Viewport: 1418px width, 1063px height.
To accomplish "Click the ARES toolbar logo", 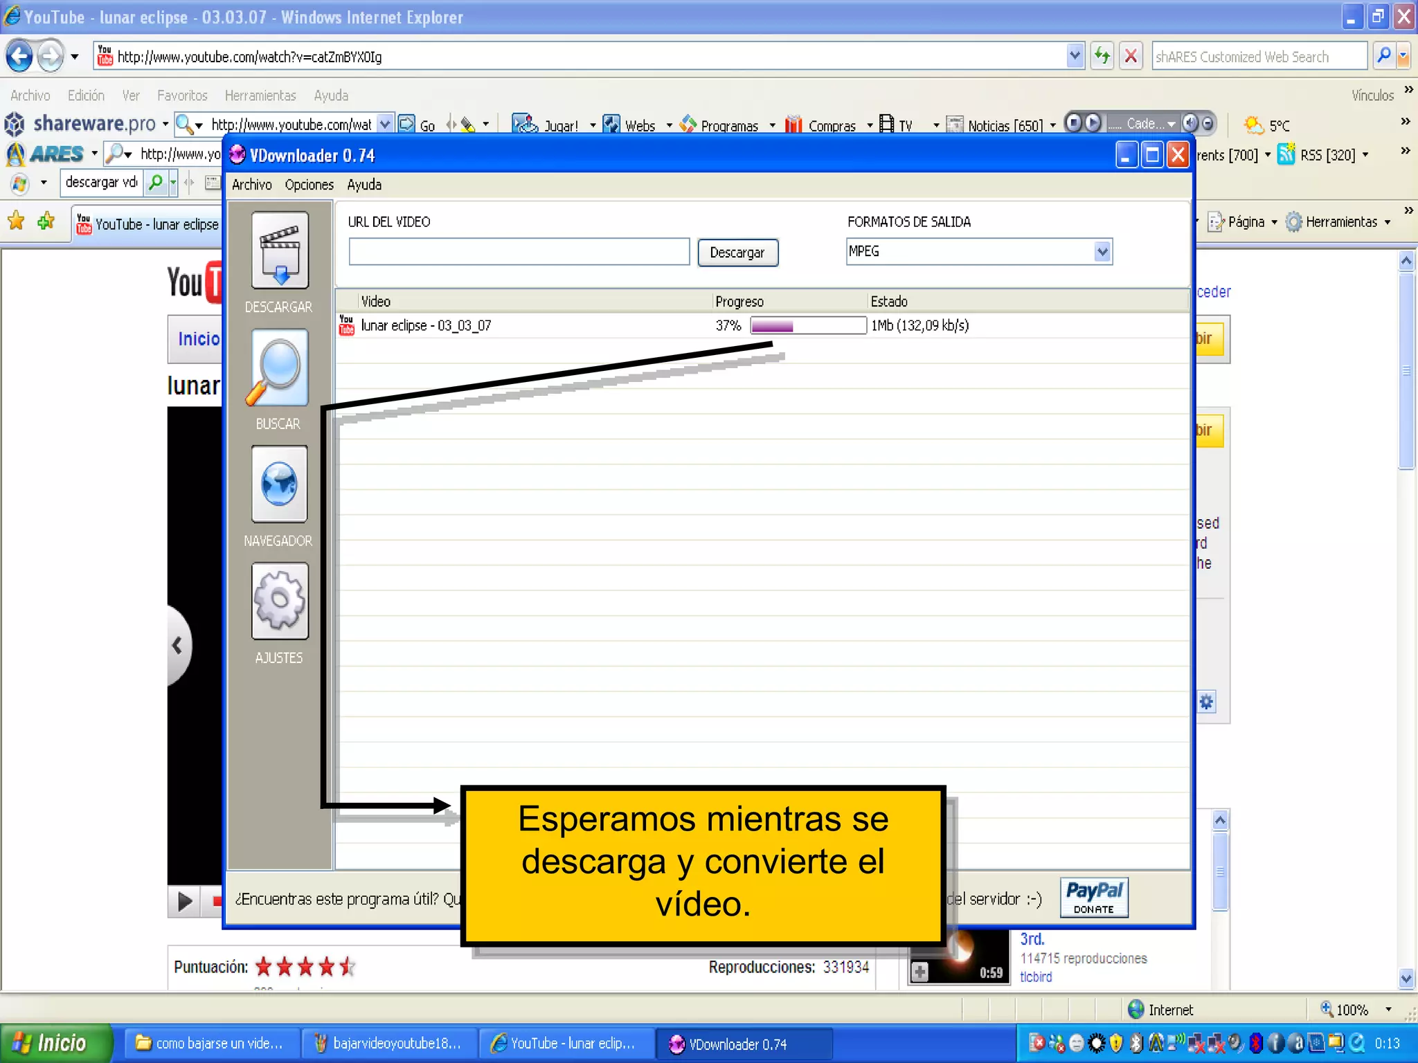I will (45, 154).
